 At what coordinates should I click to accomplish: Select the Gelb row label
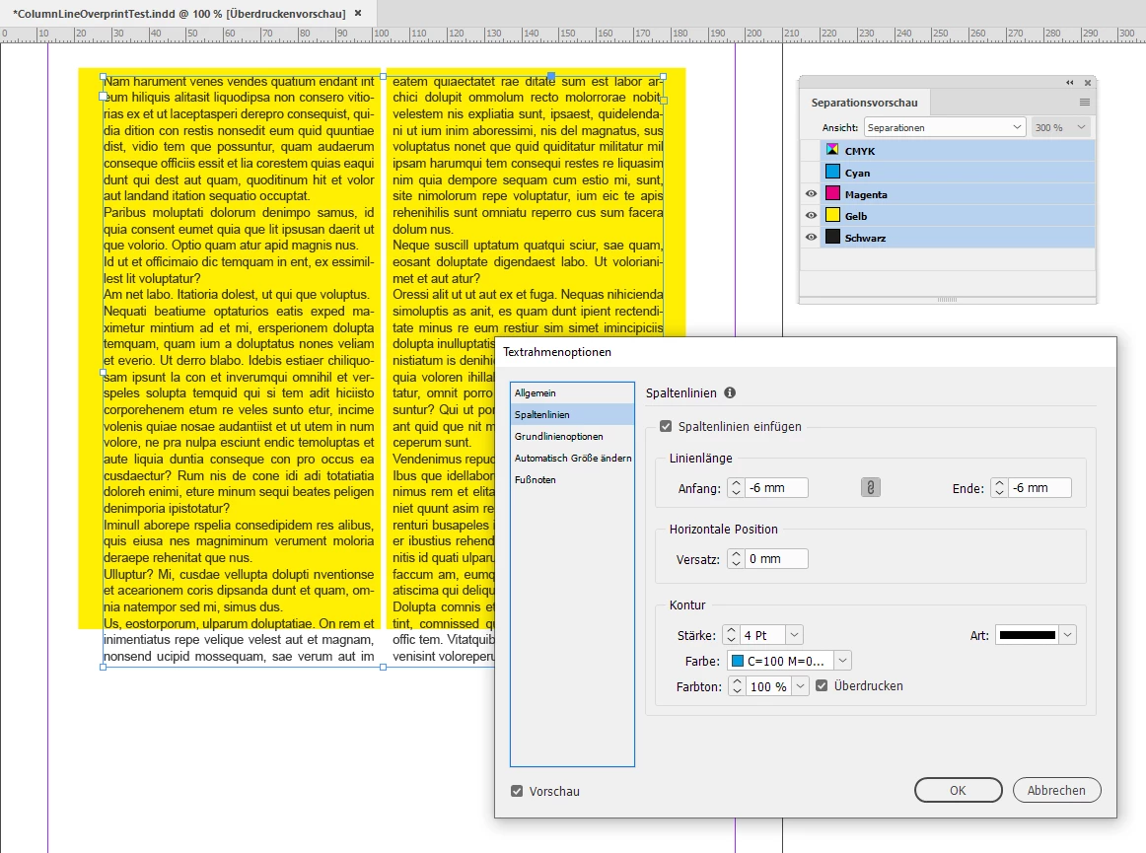tap(856, 216)
